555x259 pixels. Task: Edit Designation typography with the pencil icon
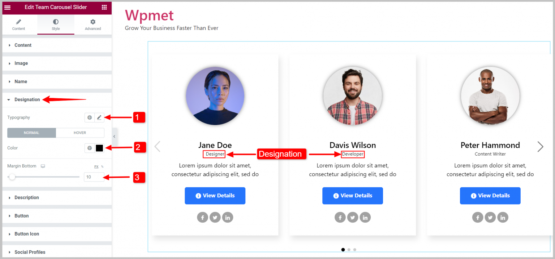point(100,117)
